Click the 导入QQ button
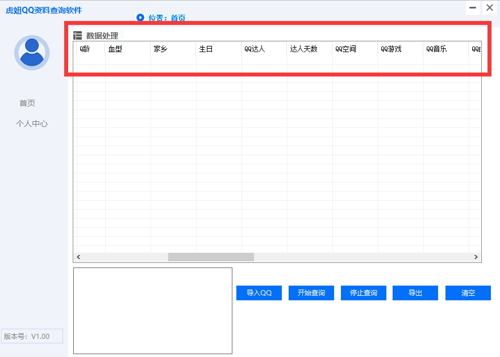Image resolution: width=500 pixels, height=357 pixels. 259,293
